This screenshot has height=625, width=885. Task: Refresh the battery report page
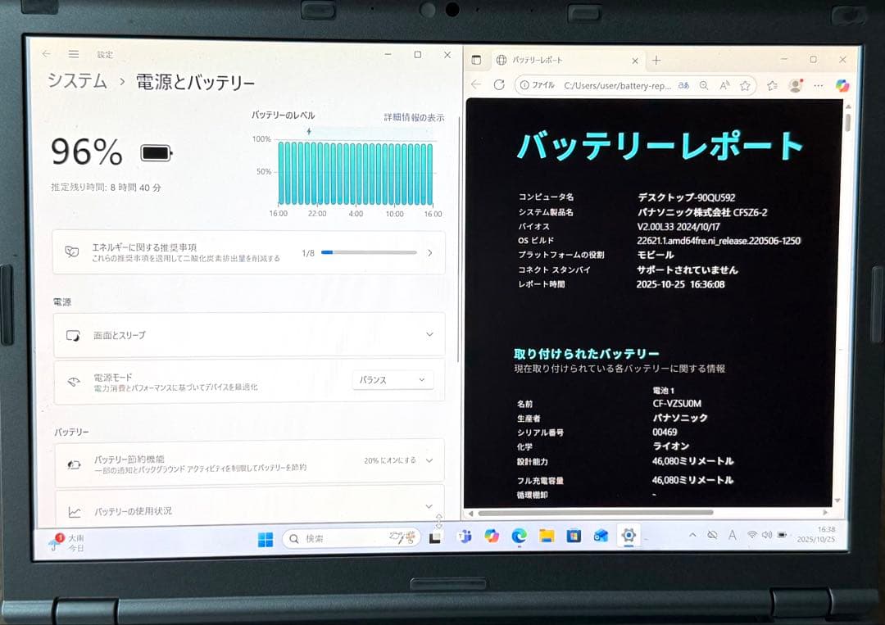(498, 84)
